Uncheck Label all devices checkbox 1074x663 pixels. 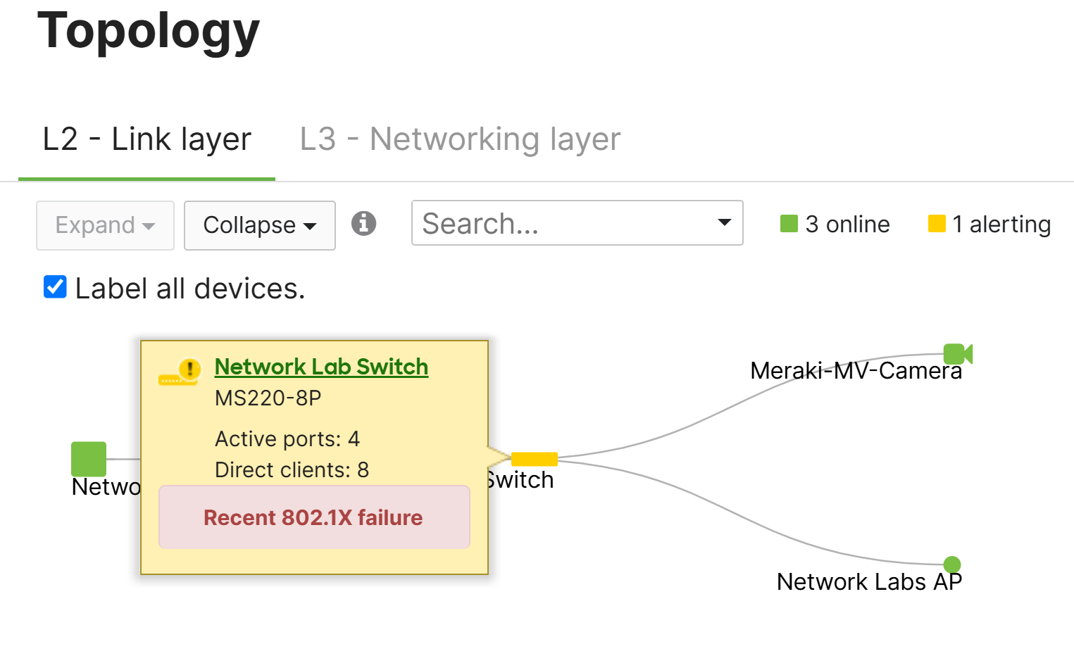click(55, 287)
